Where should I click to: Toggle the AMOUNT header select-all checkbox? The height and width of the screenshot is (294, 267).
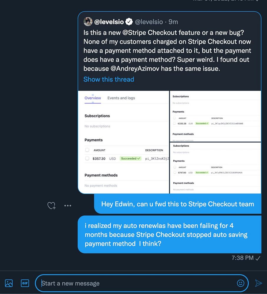tap(87, 150)
